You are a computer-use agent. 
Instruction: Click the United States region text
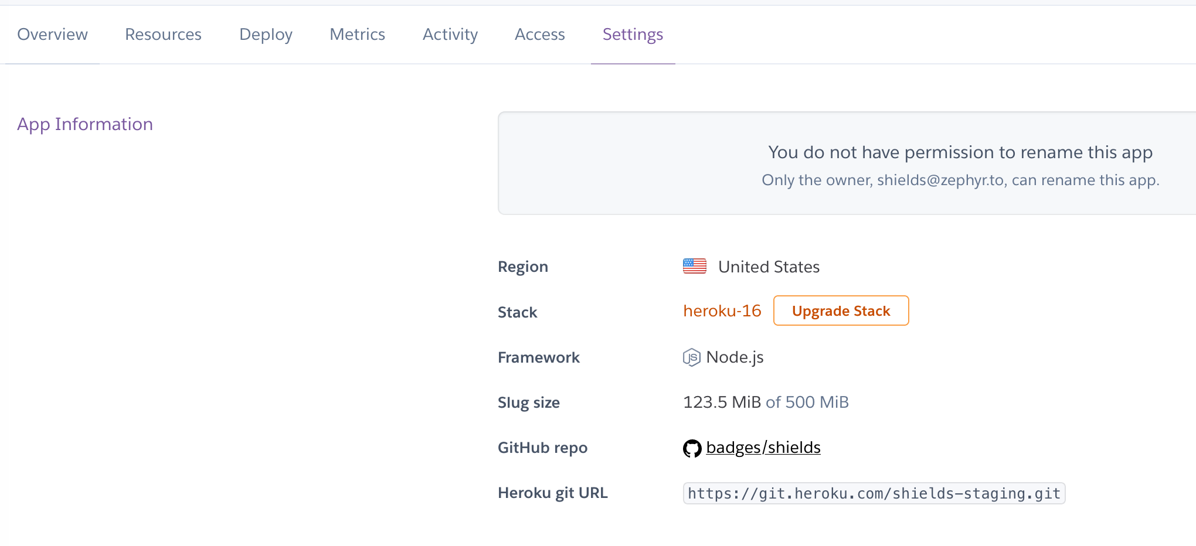[x=769, y=267]
